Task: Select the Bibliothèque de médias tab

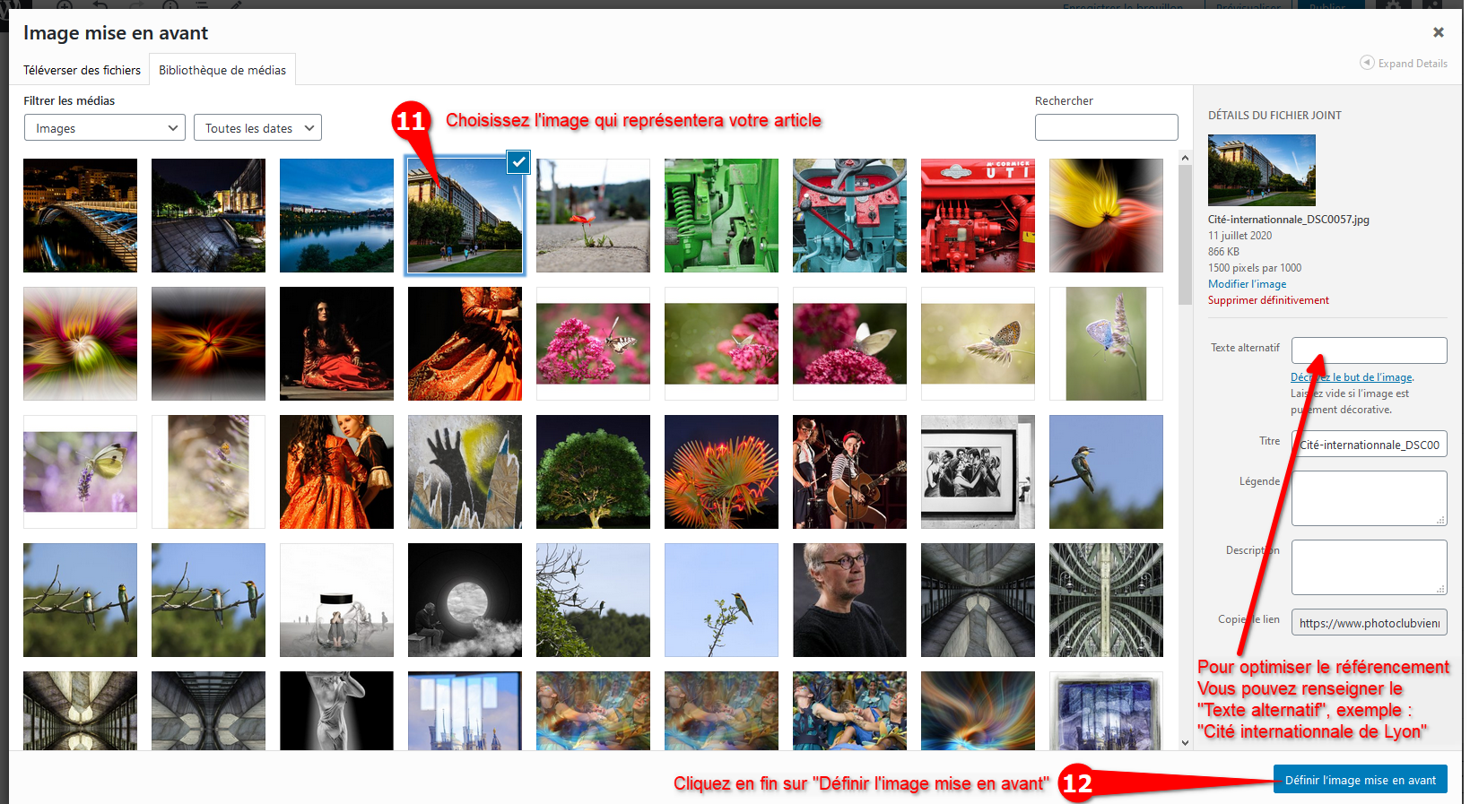Action: (x=222, y=70)
